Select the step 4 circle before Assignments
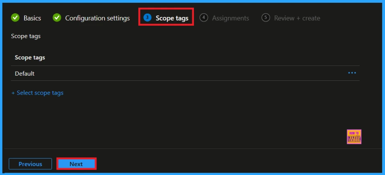Image resolution: width=385 pixels, height=175 pixels. point(204,18)
